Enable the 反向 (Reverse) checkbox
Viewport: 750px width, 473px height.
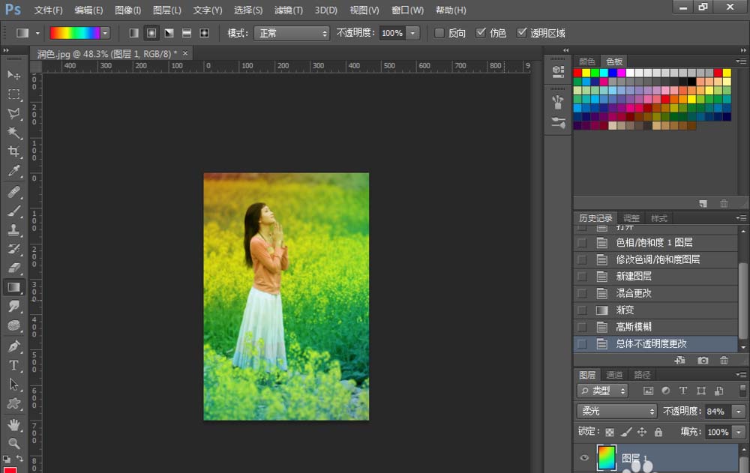coord(439,33)
